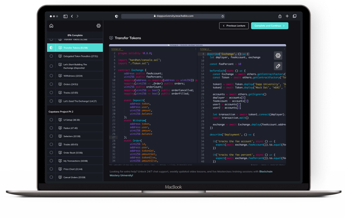The width and height of the screenshot is (345, 218).
Task: Click the dappuniversity.teachable.com address bar
Action: [173, 16]
